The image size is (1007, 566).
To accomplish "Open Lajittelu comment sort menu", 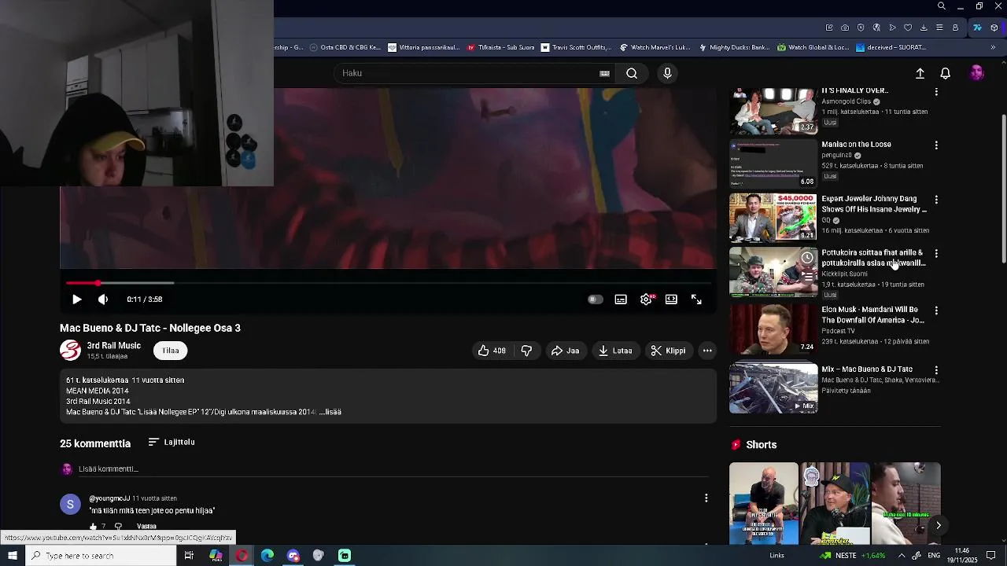I will pos(172,442).
